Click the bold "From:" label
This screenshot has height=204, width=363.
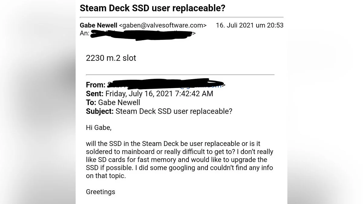click(x=96, y=85)
